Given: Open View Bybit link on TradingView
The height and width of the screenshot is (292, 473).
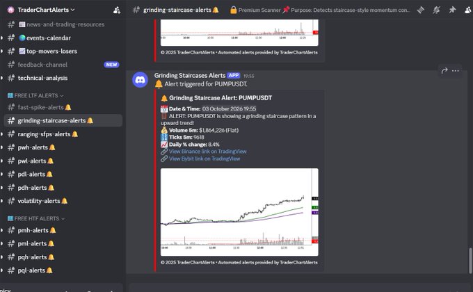Looking at the screenshot, I should [x=205, y=159].
